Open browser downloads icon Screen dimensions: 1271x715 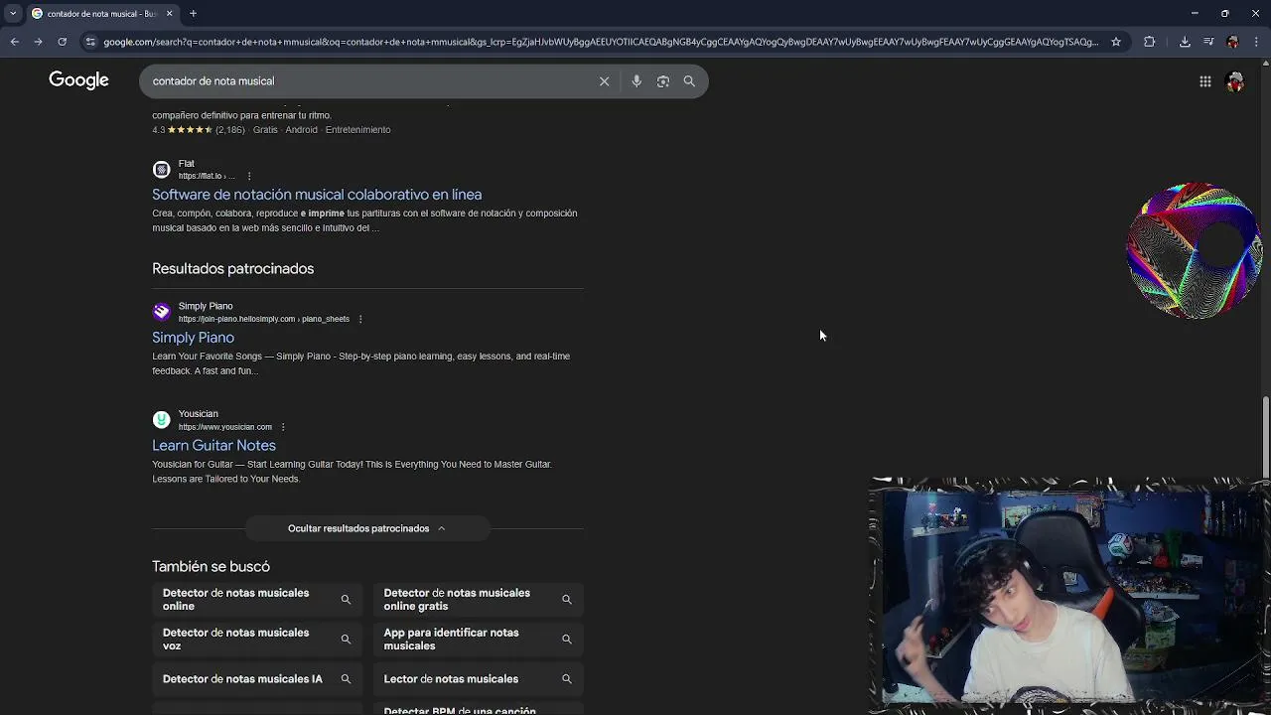click(x=1185, y=42)
